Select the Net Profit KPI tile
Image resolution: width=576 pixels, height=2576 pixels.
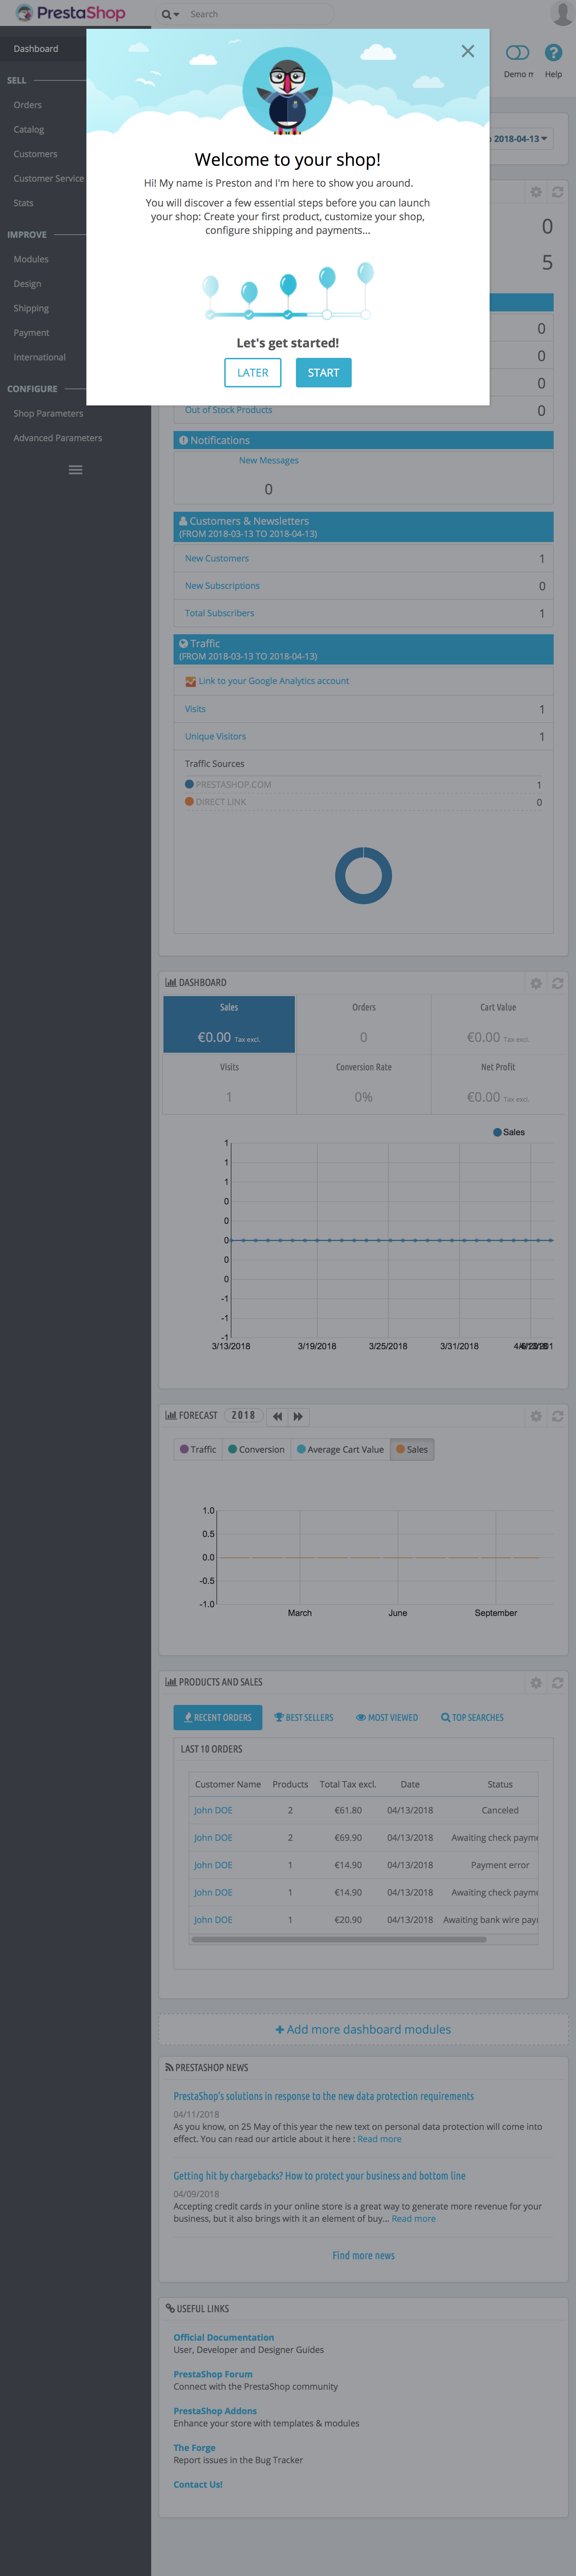pos(498,1084)
